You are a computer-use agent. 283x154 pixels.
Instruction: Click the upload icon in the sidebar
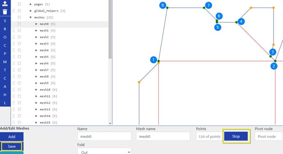pyautogui.click(x=5, y=3)
